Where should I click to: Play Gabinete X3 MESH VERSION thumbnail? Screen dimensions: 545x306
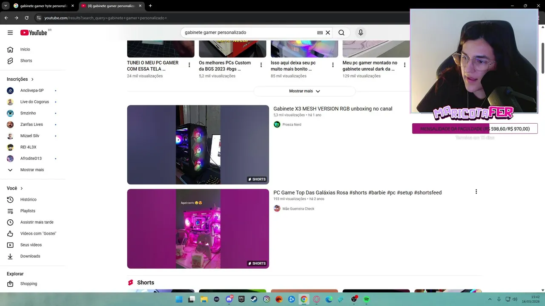(x=198, y=144)
